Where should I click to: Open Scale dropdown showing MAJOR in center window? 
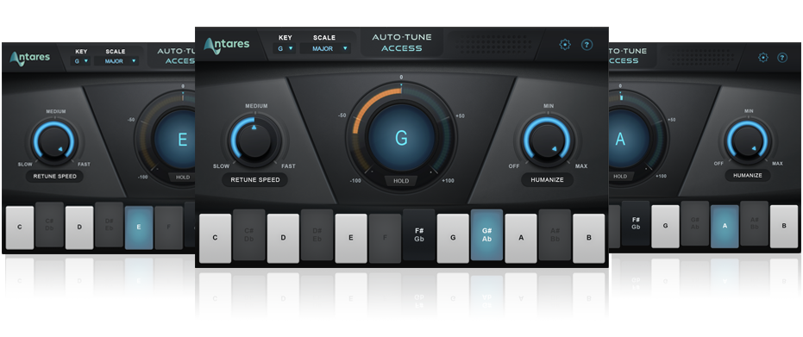coord(325,48)
